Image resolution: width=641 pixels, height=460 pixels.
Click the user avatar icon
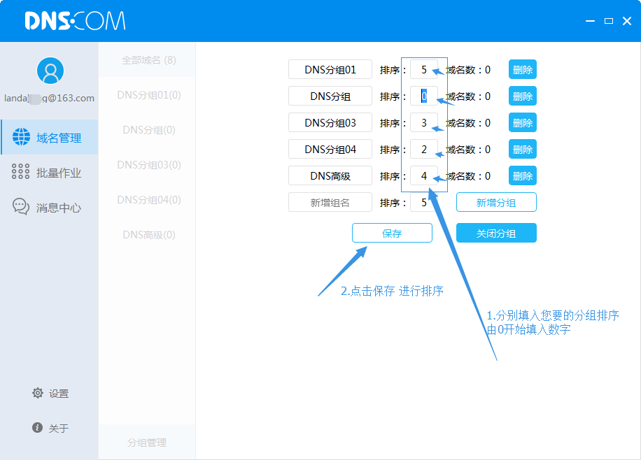click(50, 71)
